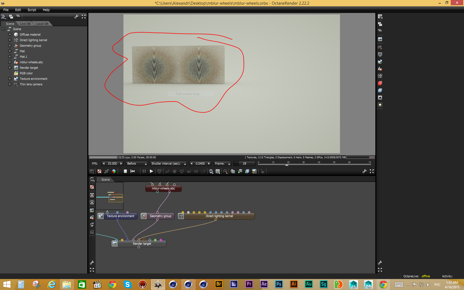Open the outliner wrench settings
The image size is (464, 290).
click(x=77, y=17)
